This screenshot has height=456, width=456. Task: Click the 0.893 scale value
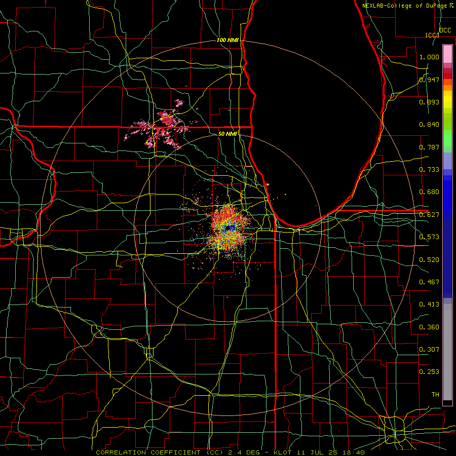click(429, 102)
